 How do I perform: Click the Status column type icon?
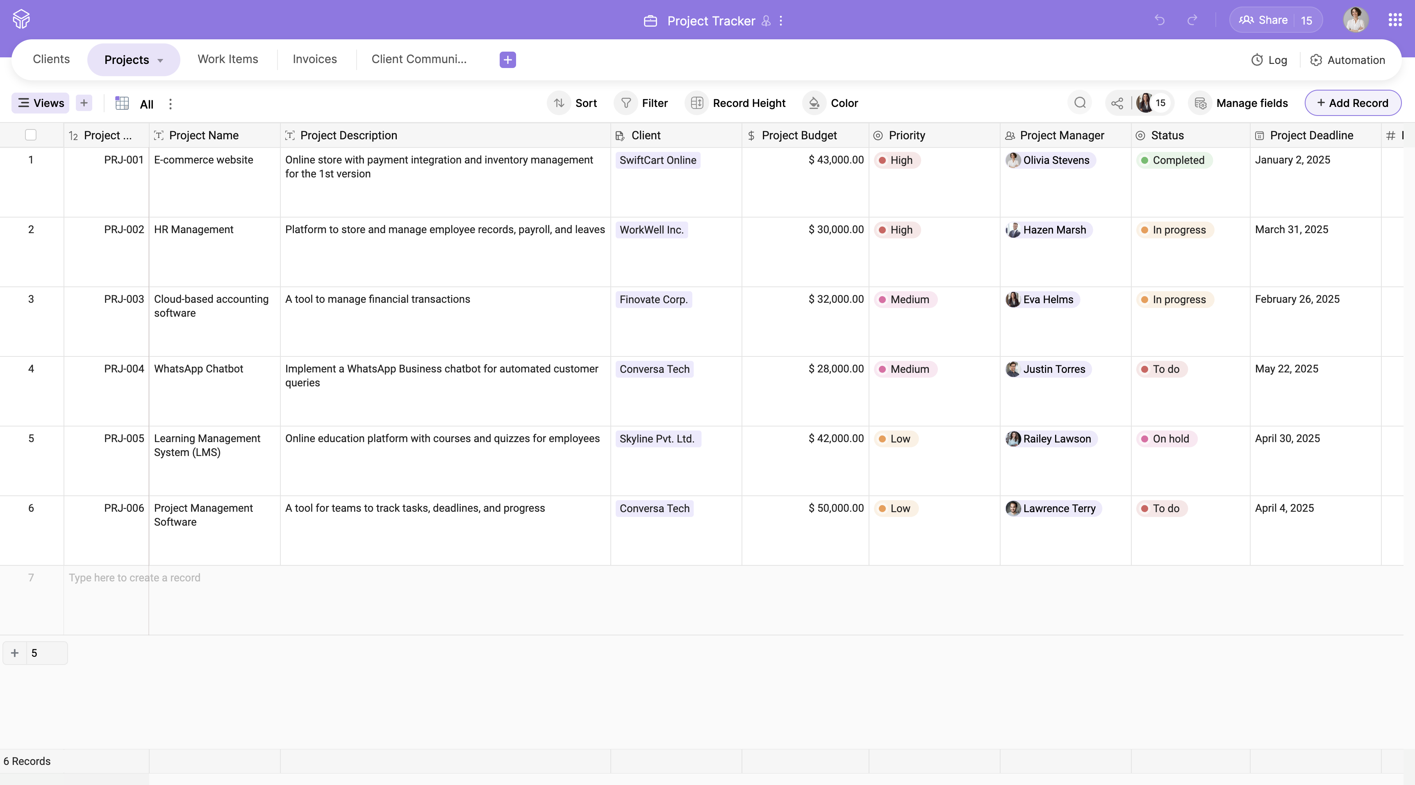click(x=1140, y=136)
